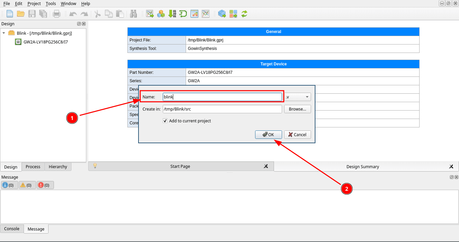This screenshot has width=459, height=242.
Task: Close the Design Summary tab
Action: (x=451, y=167)
